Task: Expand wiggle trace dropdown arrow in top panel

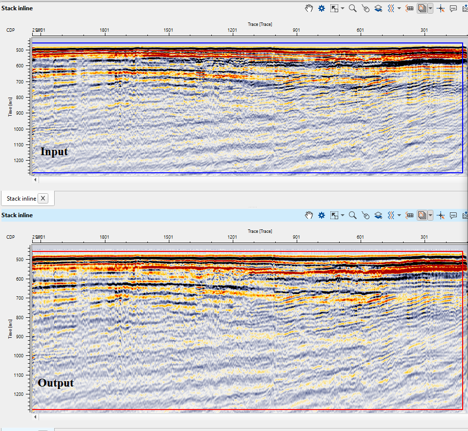Action: [x=400, y=8]
